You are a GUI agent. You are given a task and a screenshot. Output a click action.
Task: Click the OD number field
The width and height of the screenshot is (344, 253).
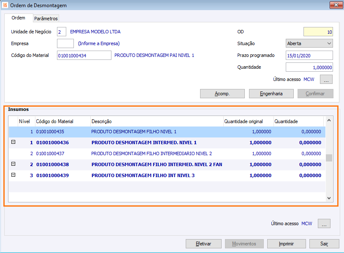(x=318, y=32)
